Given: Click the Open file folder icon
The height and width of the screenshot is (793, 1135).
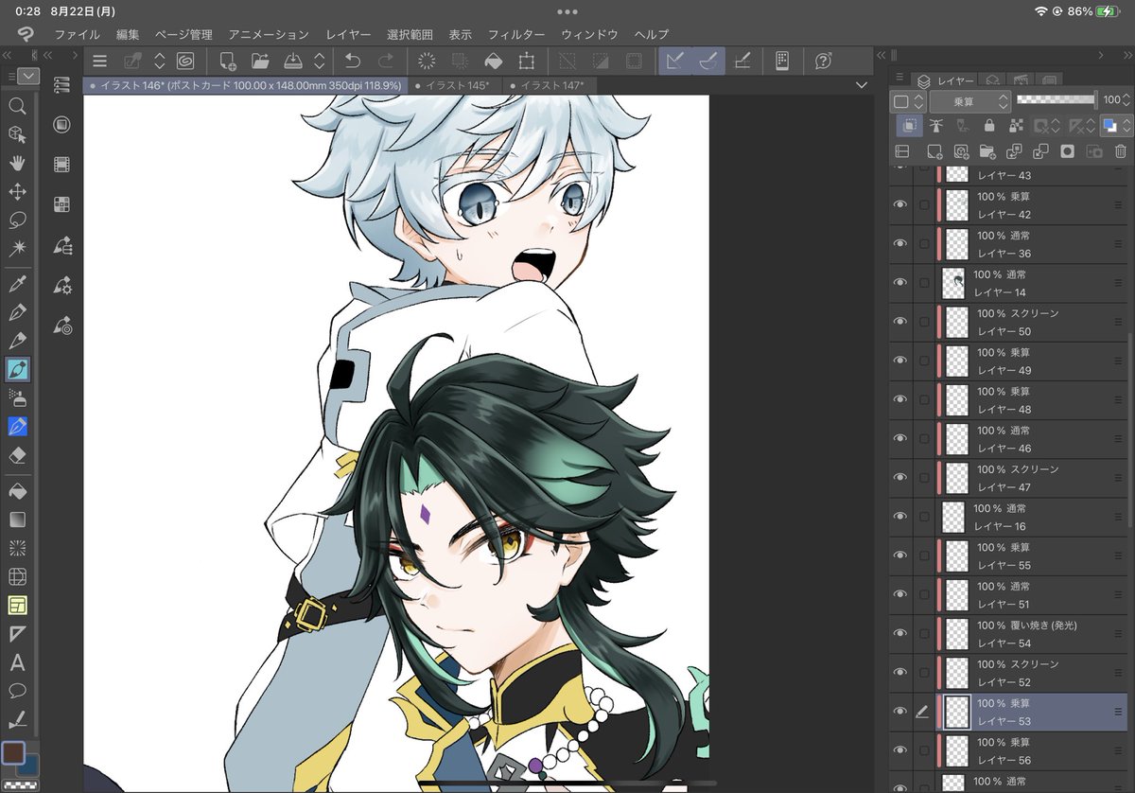Looking at the screenshot, I should click(x=260, y=62).
